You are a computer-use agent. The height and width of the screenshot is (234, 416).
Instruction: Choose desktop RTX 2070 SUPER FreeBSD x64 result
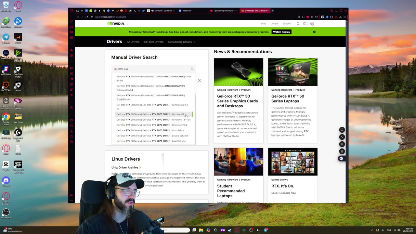click(x=154, y=141)
